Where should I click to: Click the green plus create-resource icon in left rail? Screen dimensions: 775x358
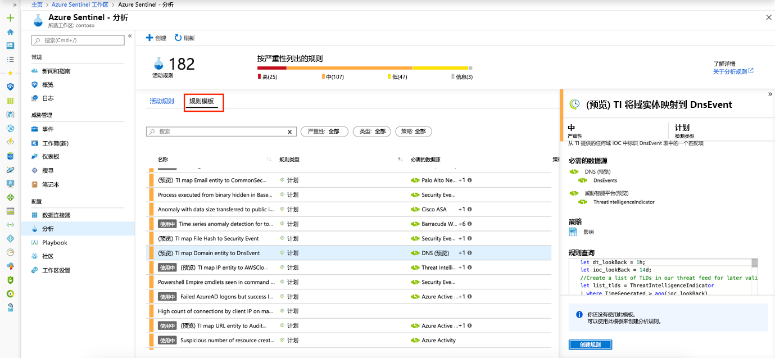coord(10,18)
